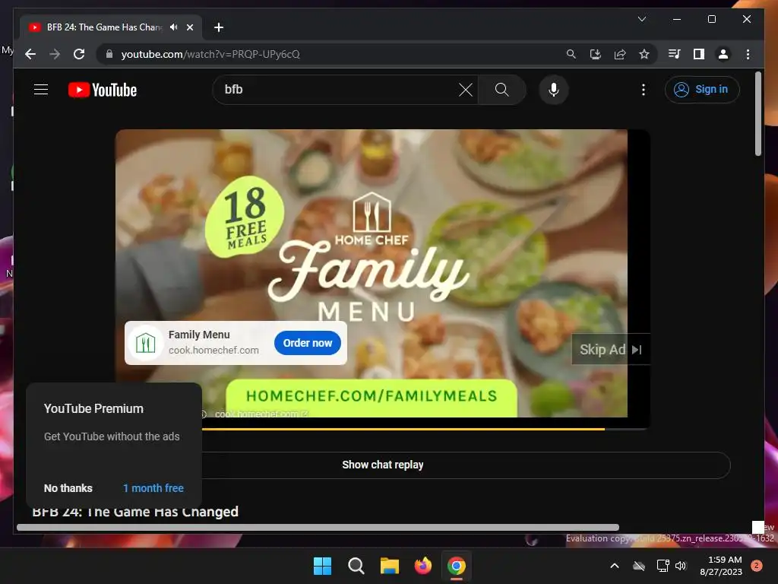Click the Family Menu ad title
The image size is (778, 584).
click(199, 335)
